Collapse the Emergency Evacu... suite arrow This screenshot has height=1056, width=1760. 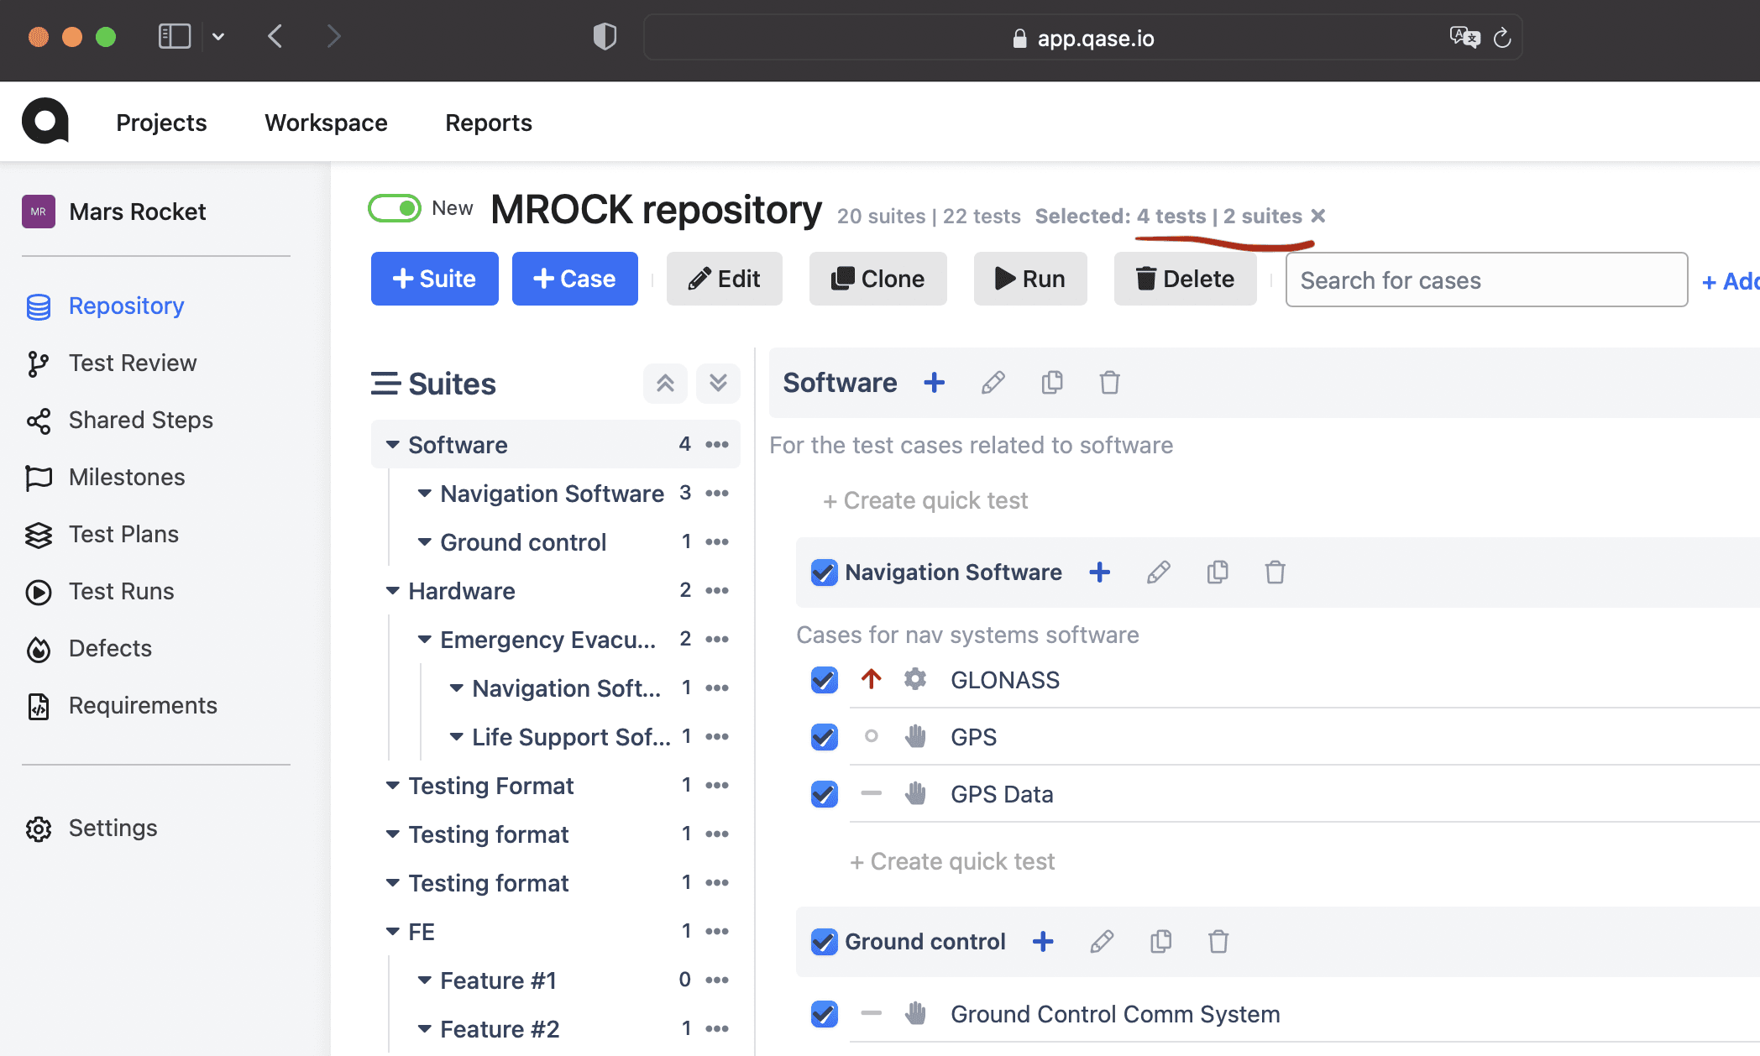424,640
